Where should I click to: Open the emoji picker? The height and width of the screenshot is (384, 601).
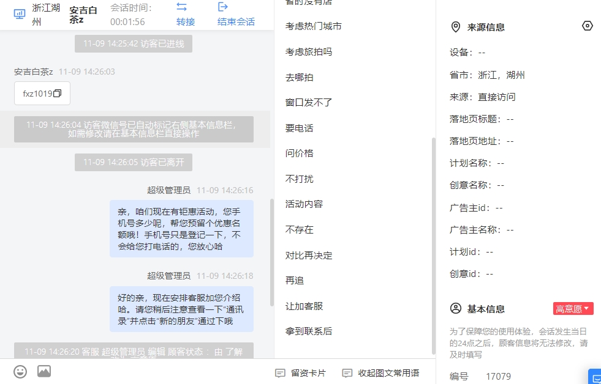click(20, 371)
